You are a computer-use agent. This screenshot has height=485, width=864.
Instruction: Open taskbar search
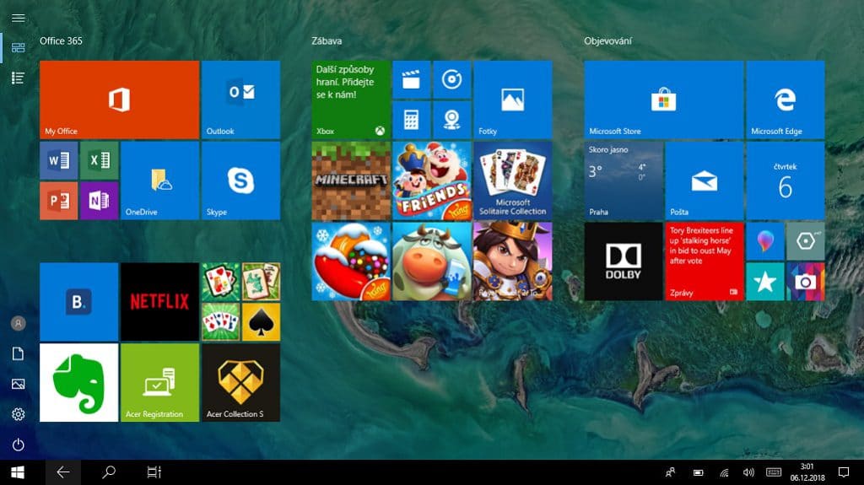coord(109,472)
